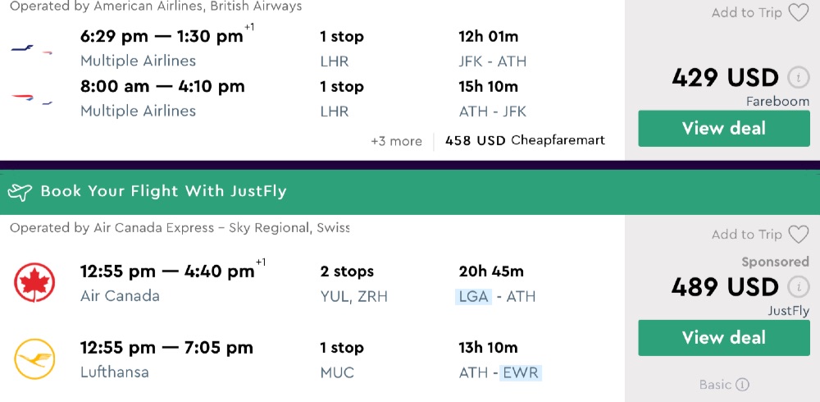The width and height of the screenshot is (820, 402).
Task: Click the Air Canada maple leaf logo
Action: [x=34, y=283]
